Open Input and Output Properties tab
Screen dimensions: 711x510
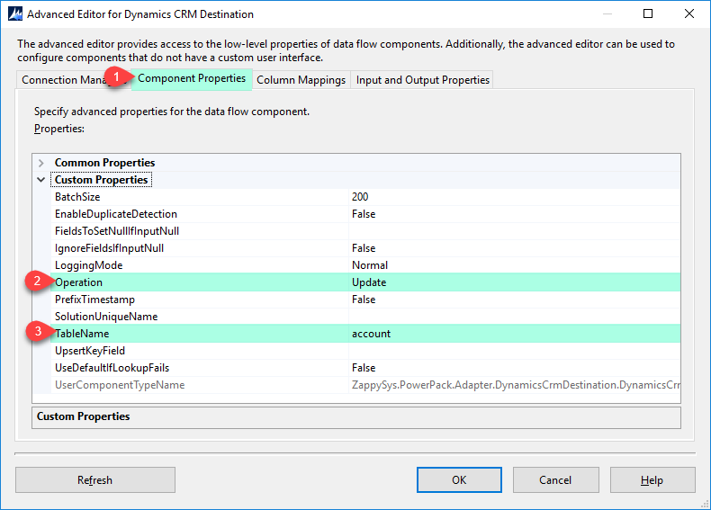coord(422,80)
